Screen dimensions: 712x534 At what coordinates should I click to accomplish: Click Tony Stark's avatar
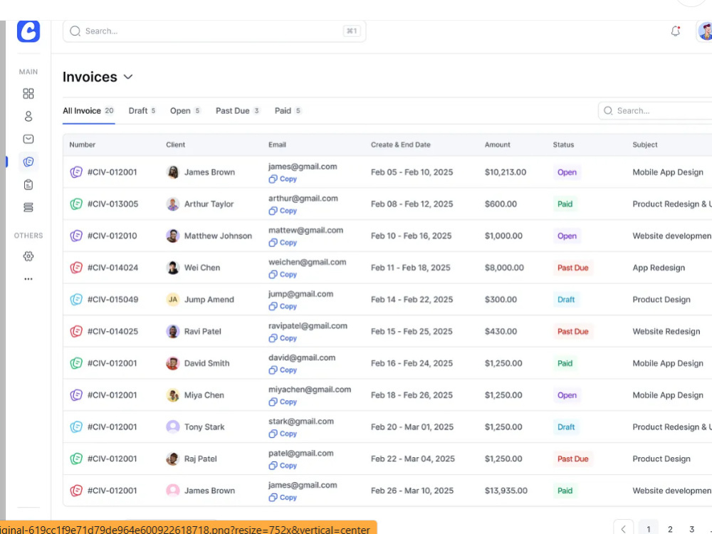[172, 426]
